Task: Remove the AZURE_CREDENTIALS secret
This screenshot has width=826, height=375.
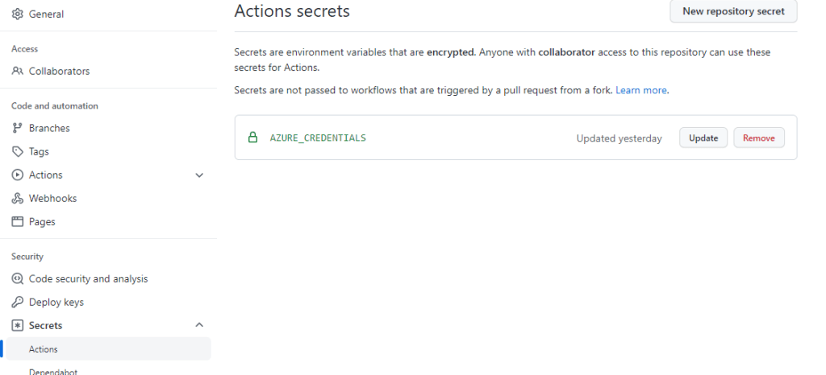Action: [758, 138]
